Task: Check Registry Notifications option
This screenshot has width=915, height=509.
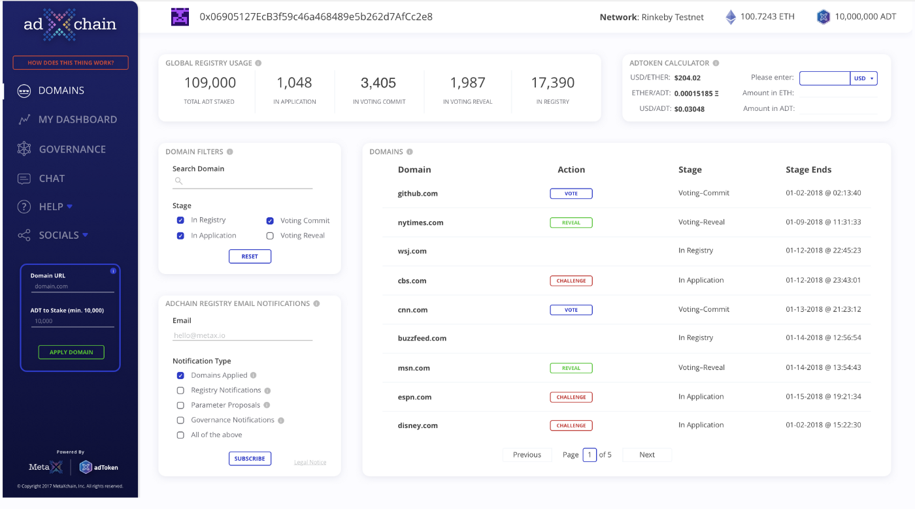Action: [x=180, y=390]
